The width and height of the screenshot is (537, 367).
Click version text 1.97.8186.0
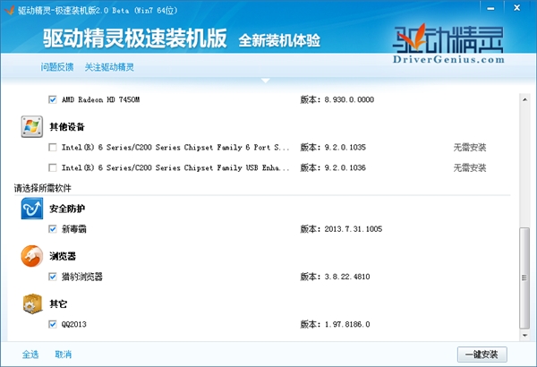pyautogui.click(x=347, y=324)
